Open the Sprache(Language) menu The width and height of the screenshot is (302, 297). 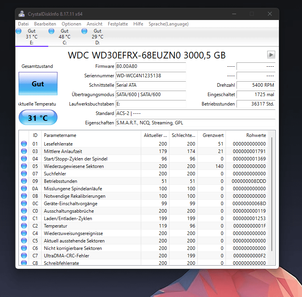click(x=169, y=24)
